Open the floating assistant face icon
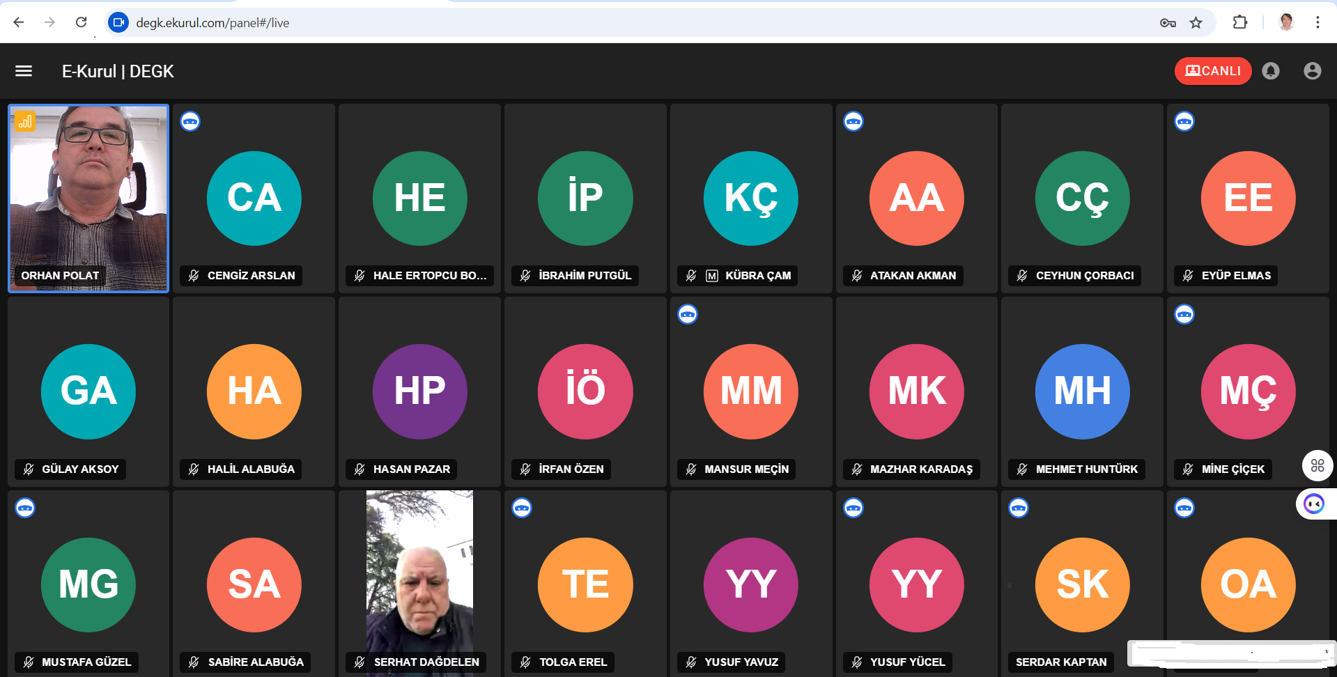1337x677 pixels. [x=1314, y=504]
